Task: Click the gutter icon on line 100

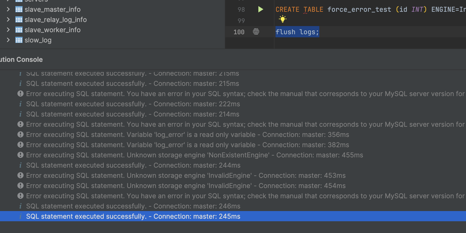Action: [256, 32]
